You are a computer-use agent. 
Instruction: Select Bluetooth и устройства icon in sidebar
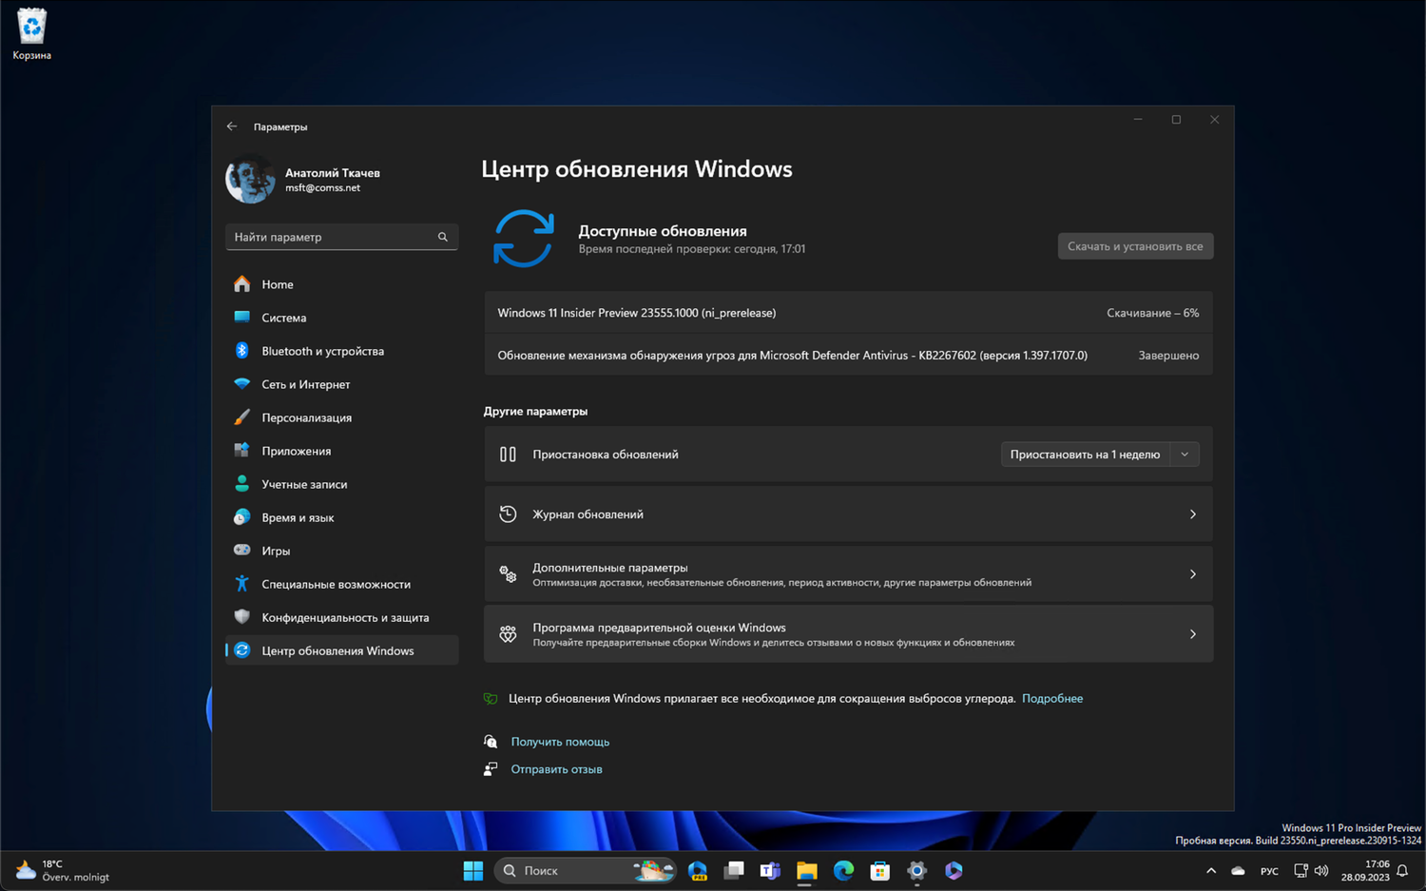click(243, 351)
